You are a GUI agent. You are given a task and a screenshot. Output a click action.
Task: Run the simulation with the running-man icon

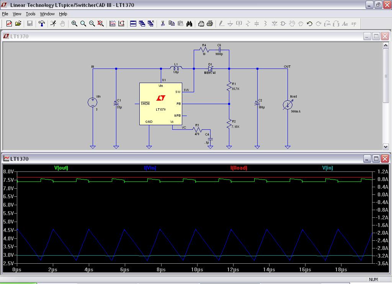point(53,23)
